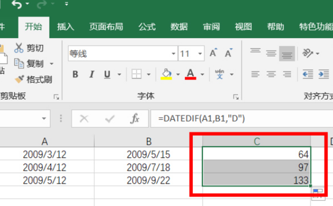Expand the borders dropdown arrow

(149, 75)
